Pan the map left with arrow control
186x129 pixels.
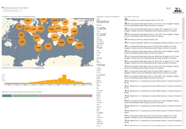(5, 24)
